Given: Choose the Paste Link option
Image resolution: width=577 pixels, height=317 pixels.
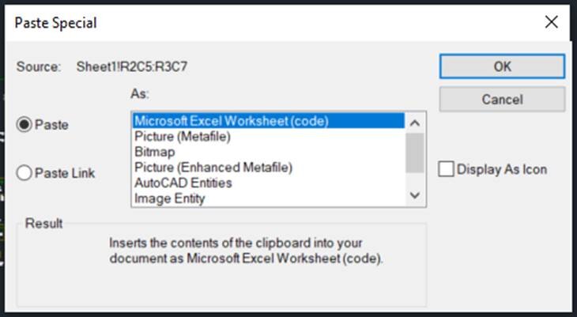Looking at the screenshot, I should tap(24, 173).
